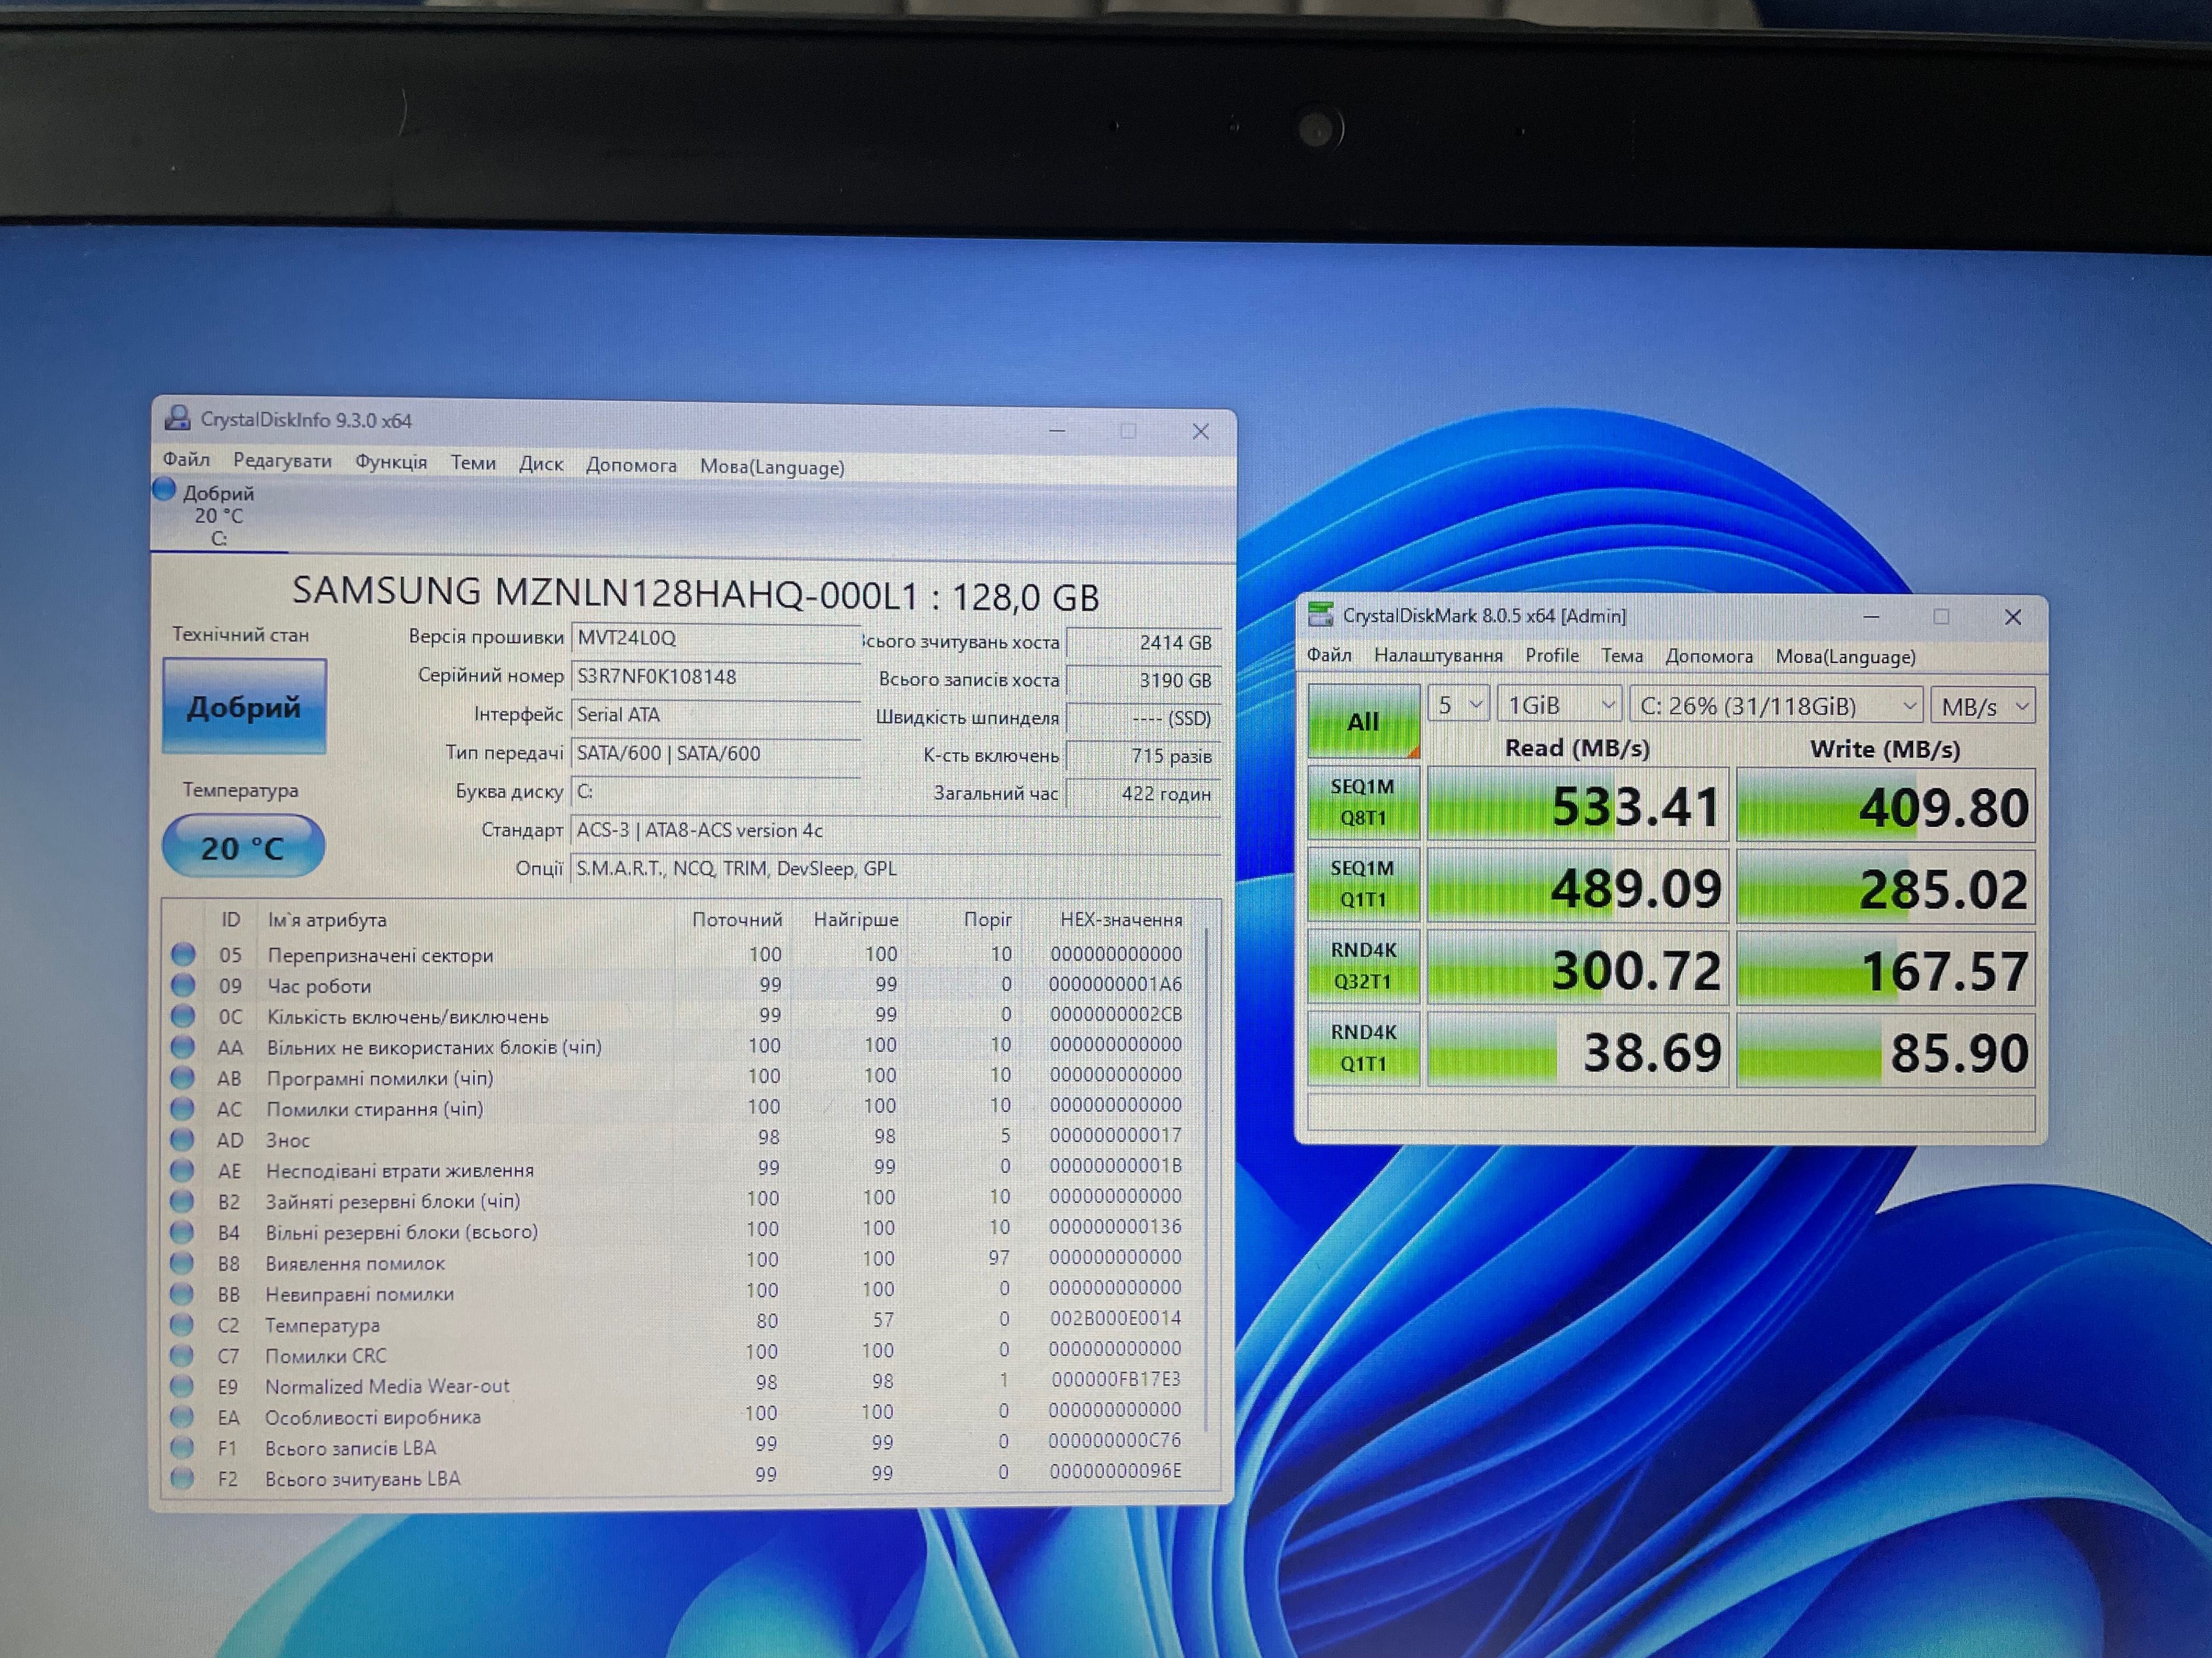Viewport: 2212px width, 1658px height.
Task: Open Редагувати menu in CrystalDiskInfo
Action: [282, 459]
